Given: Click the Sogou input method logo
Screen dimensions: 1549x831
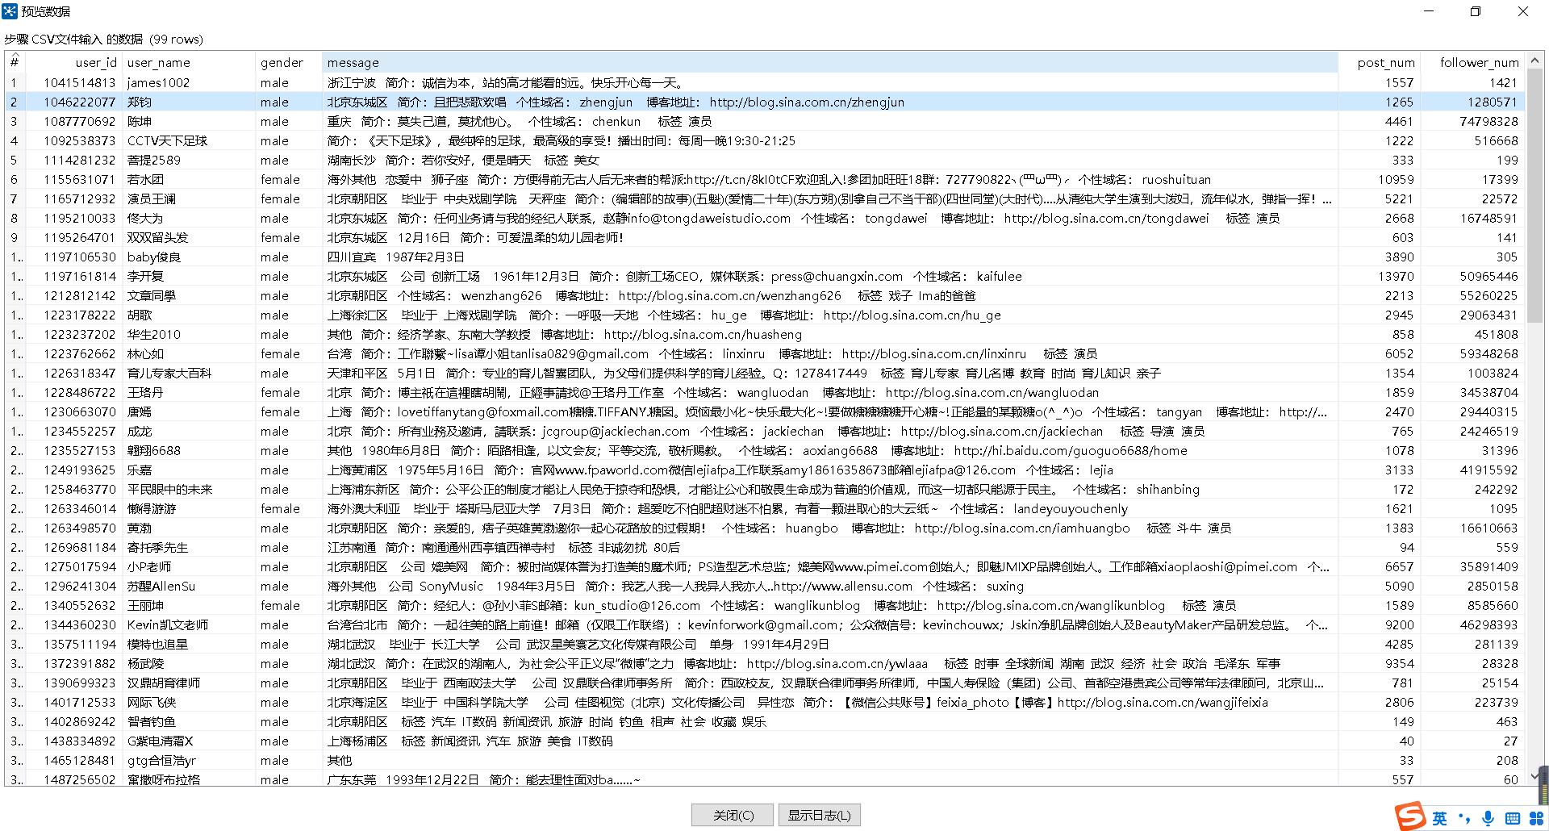Looking at the screenshot, I should pyautogui.click(x=1411, y=816).
